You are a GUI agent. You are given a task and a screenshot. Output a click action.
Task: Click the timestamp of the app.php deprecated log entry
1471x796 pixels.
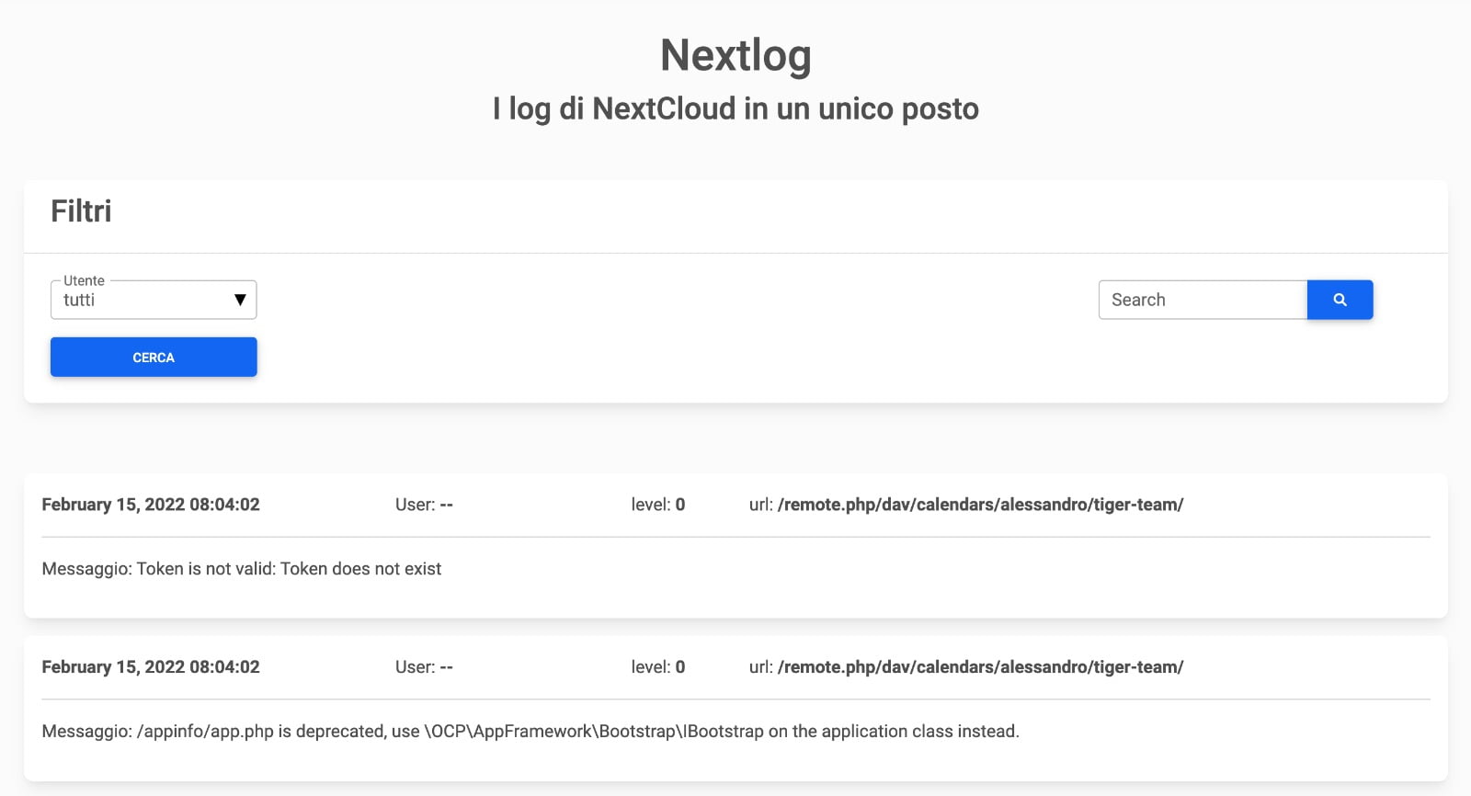[x=151, y=667]
